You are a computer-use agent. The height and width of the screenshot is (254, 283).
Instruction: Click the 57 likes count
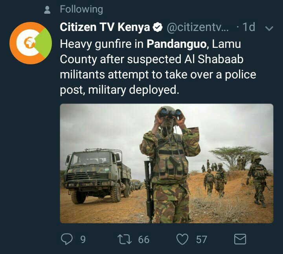coord(202,239)
